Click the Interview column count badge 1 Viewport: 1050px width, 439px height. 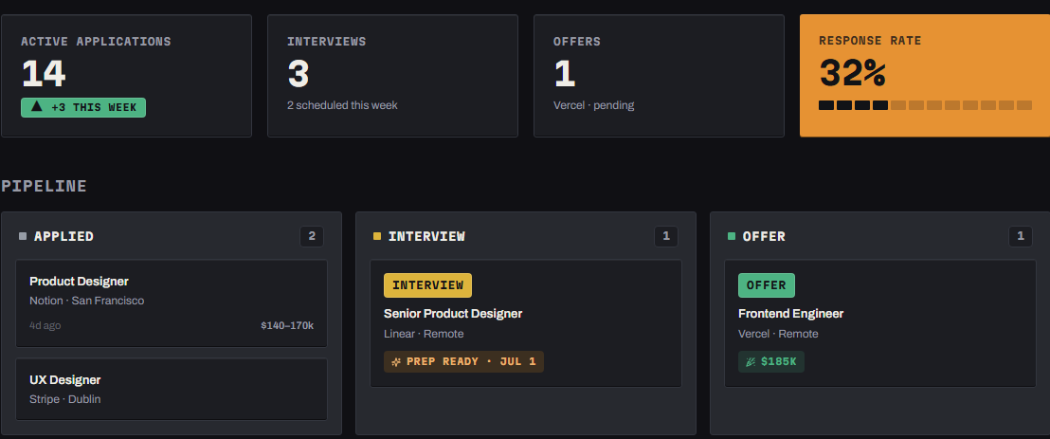[x=666, y=236]
